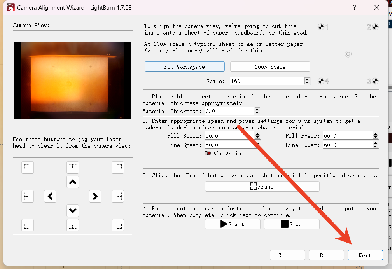Jog laser to top-left corner
This screenshot has height=269, width=392.
pos(28,167)
